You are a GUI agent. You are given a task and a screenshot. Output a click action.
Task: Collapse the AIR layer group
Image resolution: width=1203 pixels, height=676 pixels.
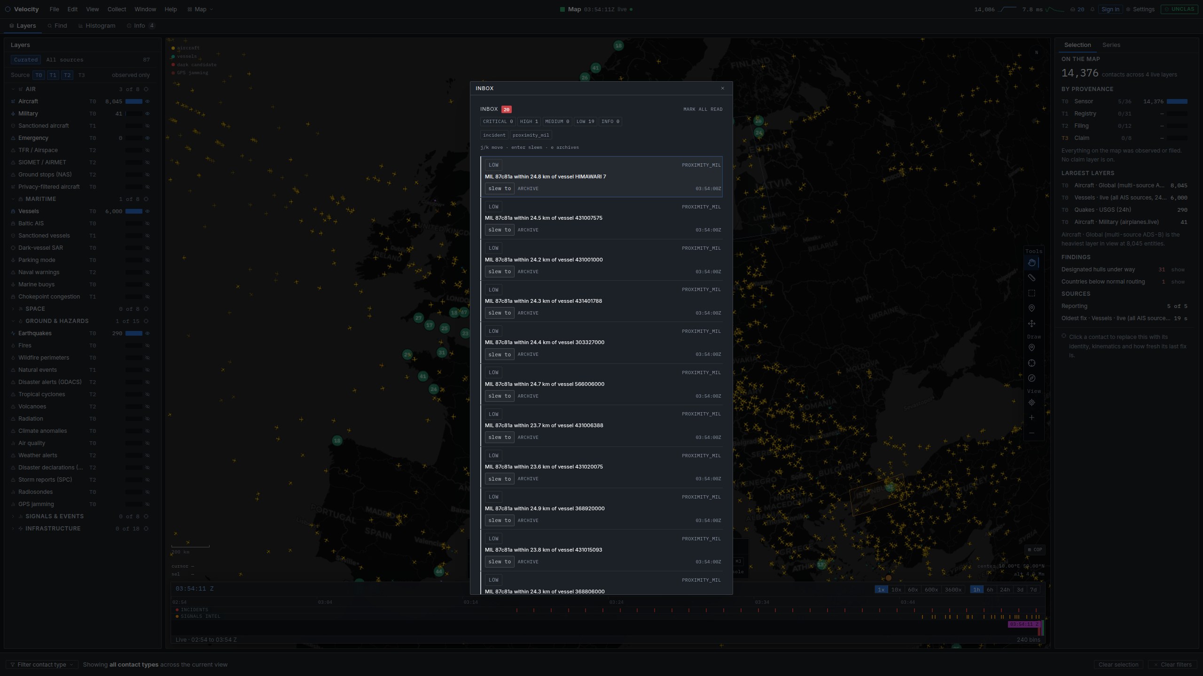tap(13, 89)
